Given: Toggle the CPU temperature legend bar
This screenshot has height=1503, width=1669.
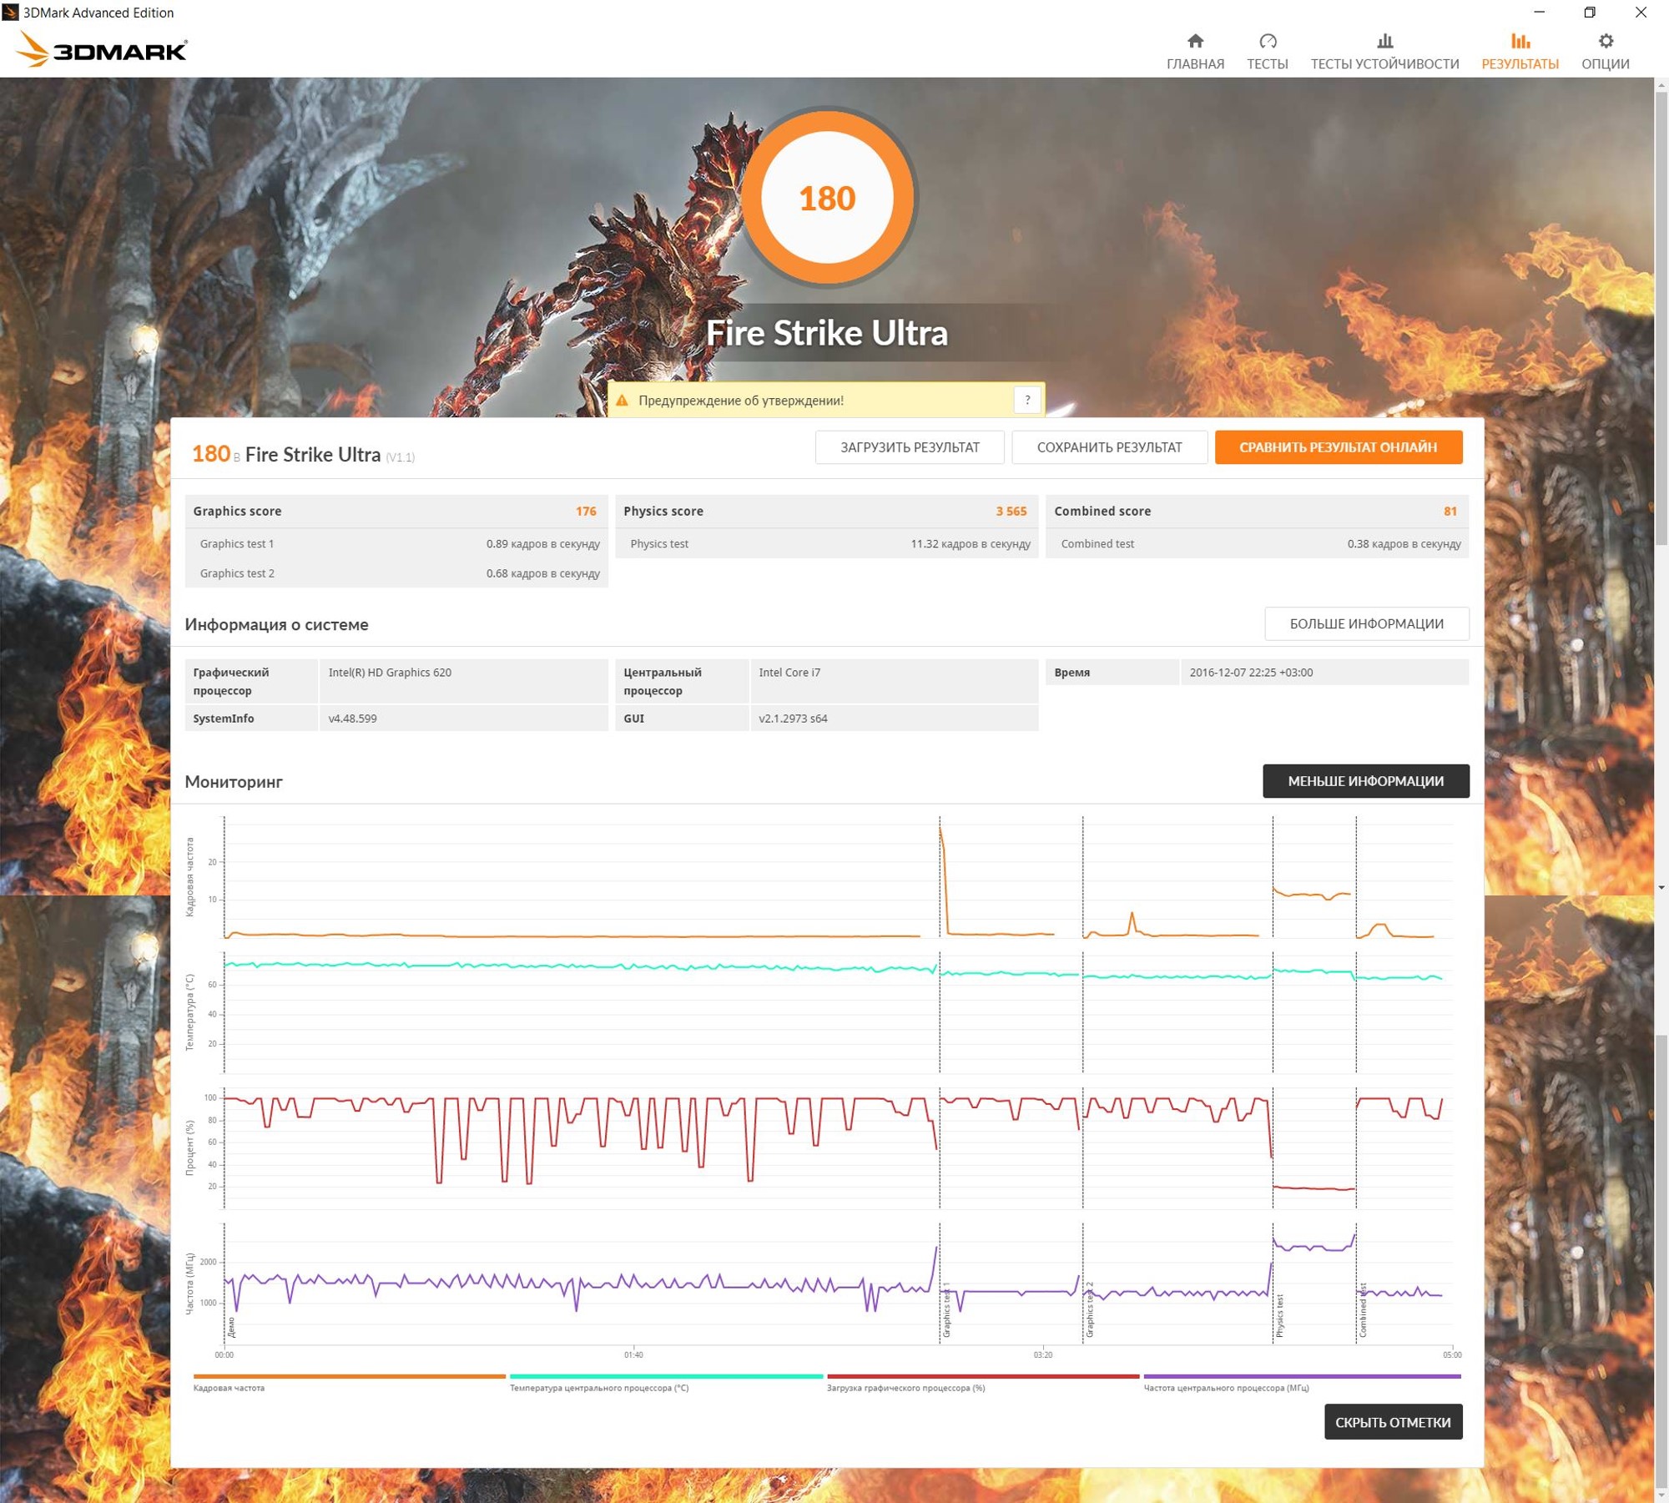Looking at the screenshot, I should [666, 1376].
